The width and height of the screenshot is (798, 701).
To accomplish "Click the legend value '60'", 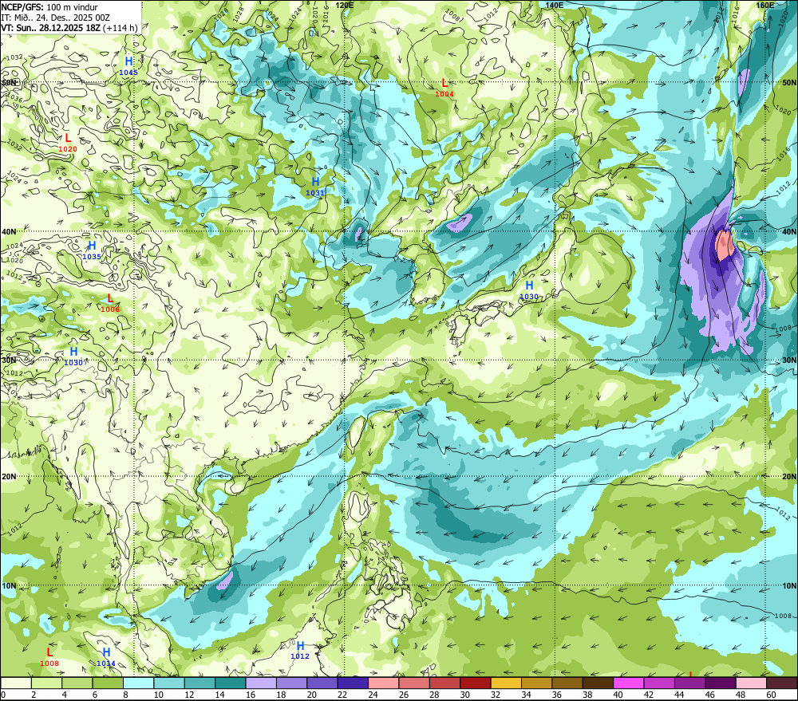I will pos(771,695).
